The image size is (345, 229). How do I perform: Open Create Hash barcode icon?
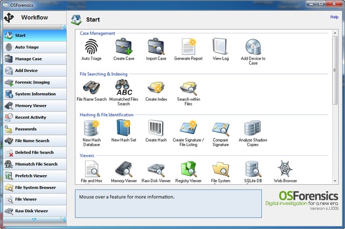(x=156, y=128)
